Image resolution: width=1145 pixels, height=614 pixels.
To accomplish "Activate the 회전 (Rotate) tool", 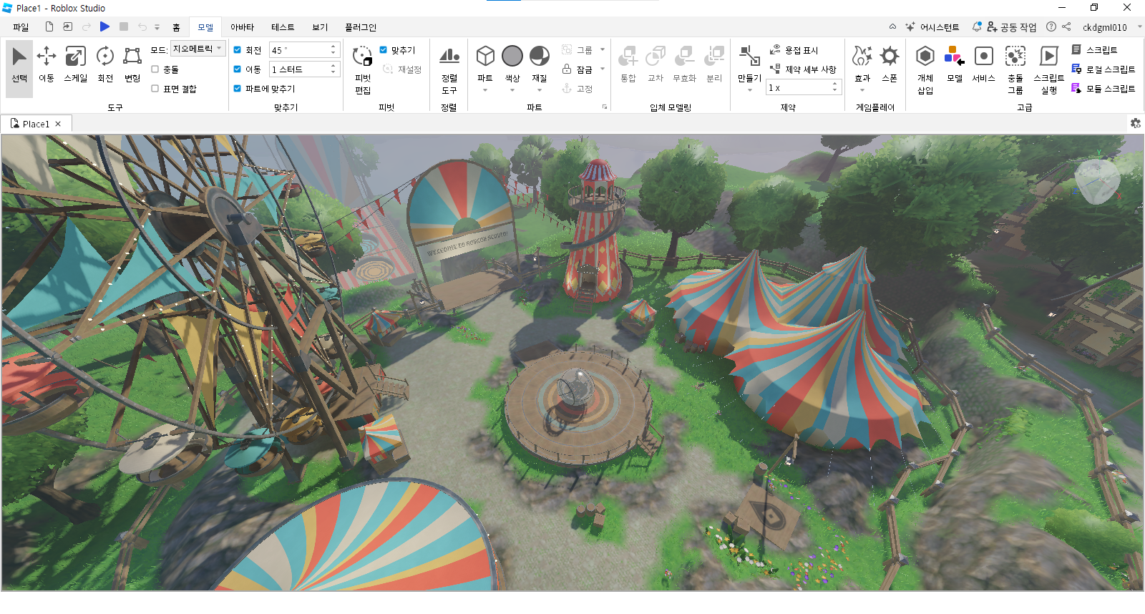I will click(105, 65).
